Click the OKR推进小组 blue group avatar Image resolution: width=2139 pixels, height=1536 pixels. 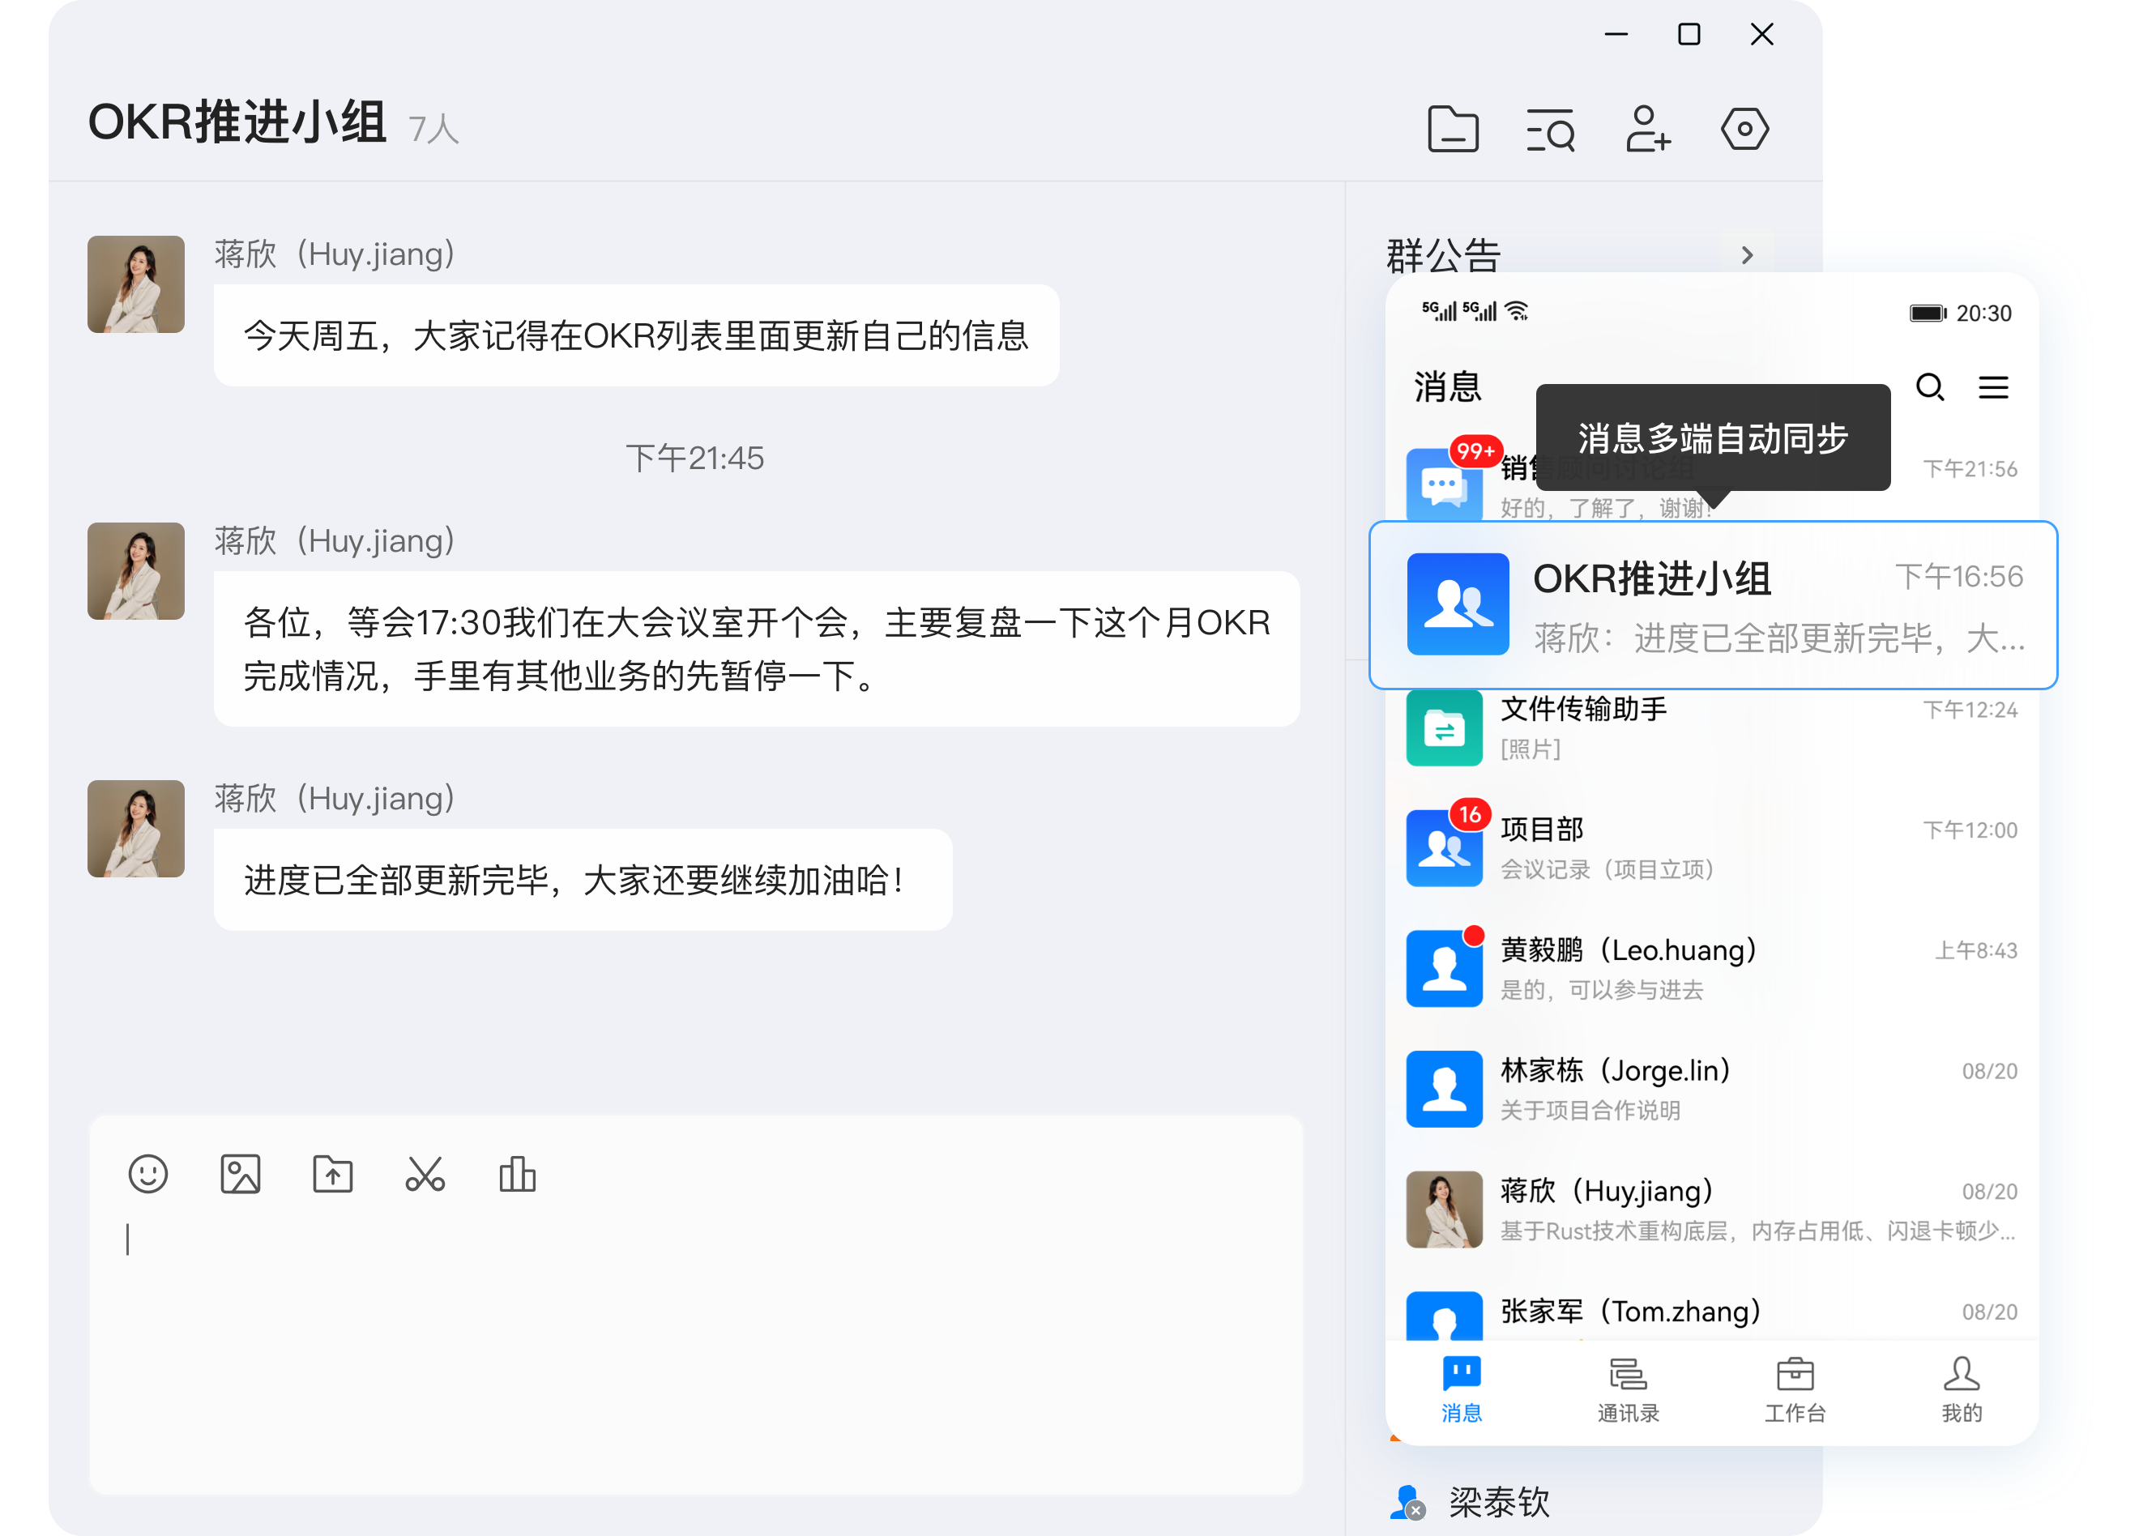pyautogui.click(x=1458, y=604)
